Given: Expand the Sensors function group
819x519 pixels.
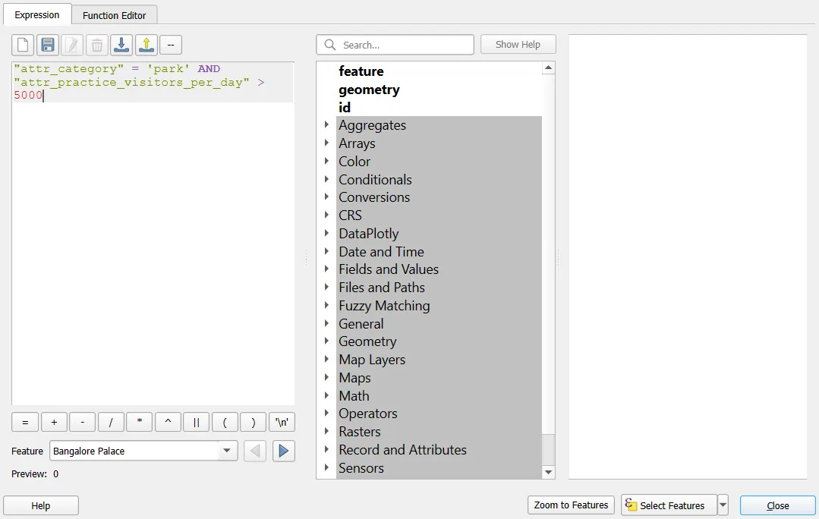Looking at the screenshot, I should tap(326, 468).
